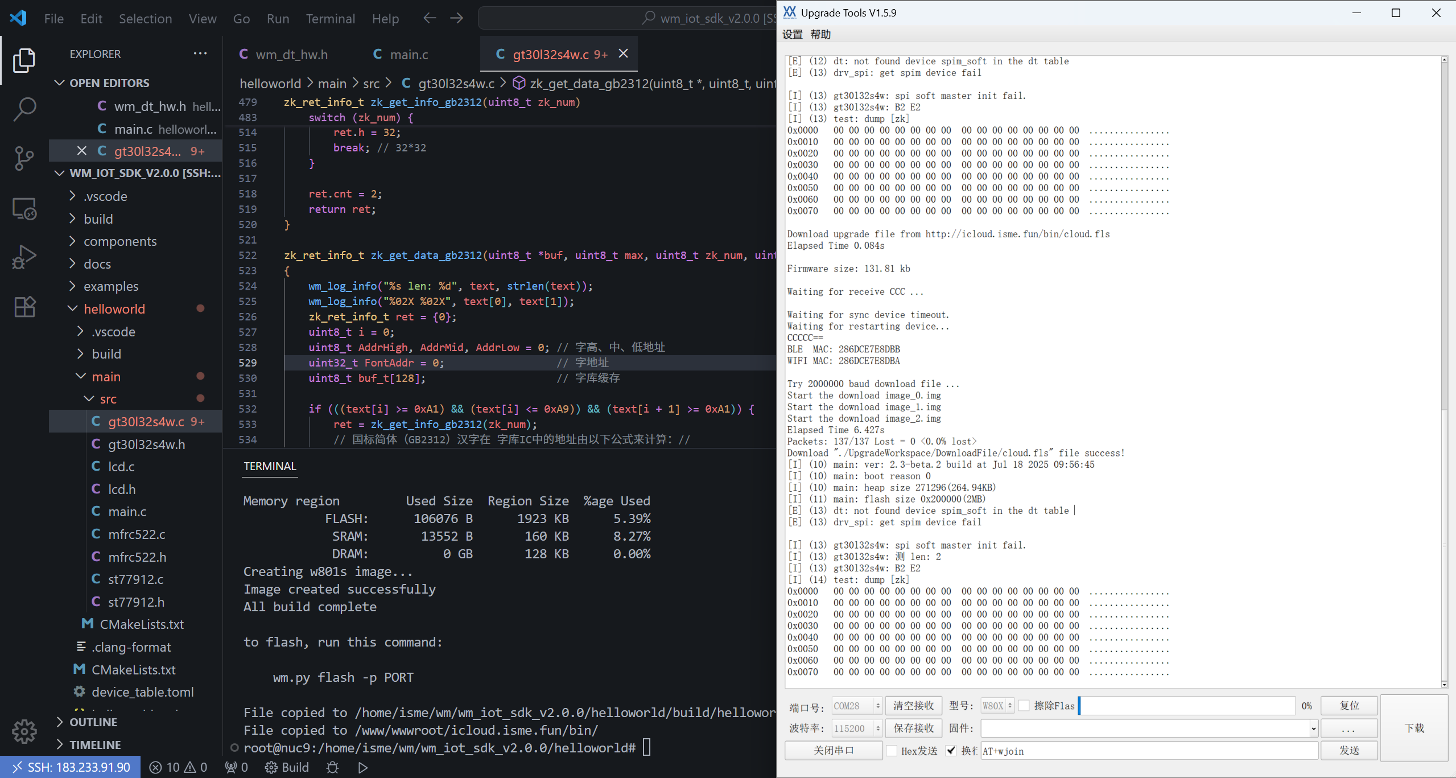Select the TERMINAL panel tab

[x=270, y=466]
